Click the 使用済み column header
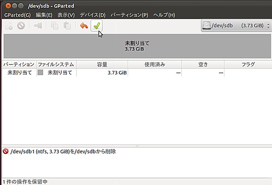Screen dimensions: 272x185 point(155,64)
